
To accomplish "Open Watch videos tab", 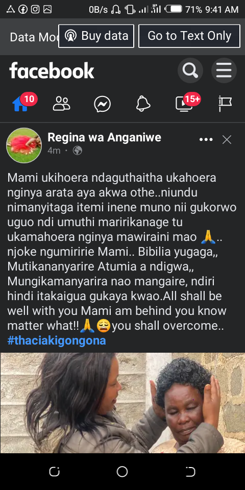I will [x=184, y=104].
